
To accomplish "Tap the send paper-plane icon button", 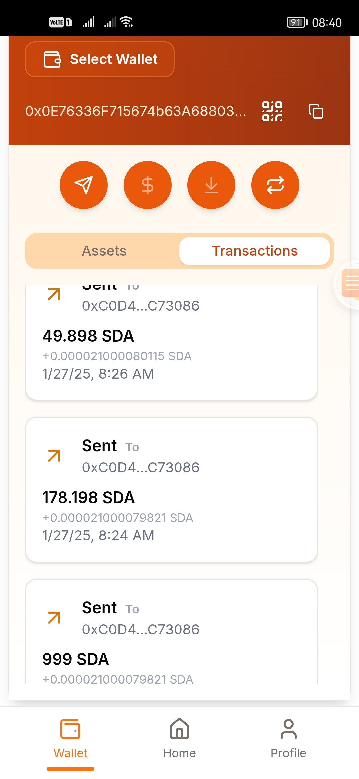I will coord(84,185).
